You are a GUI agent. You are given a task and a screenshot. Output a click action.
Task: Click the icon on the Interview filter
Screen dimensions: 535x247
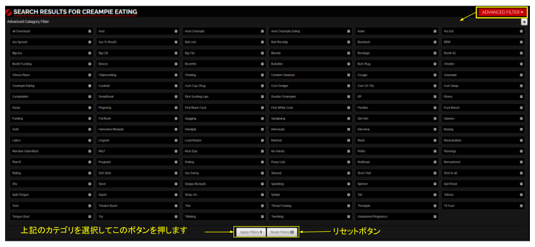click(435, 129)
